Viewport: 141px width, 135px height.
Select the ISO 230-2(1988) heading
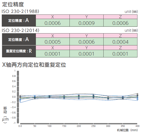pyautogui.click(x=20, y=11)
